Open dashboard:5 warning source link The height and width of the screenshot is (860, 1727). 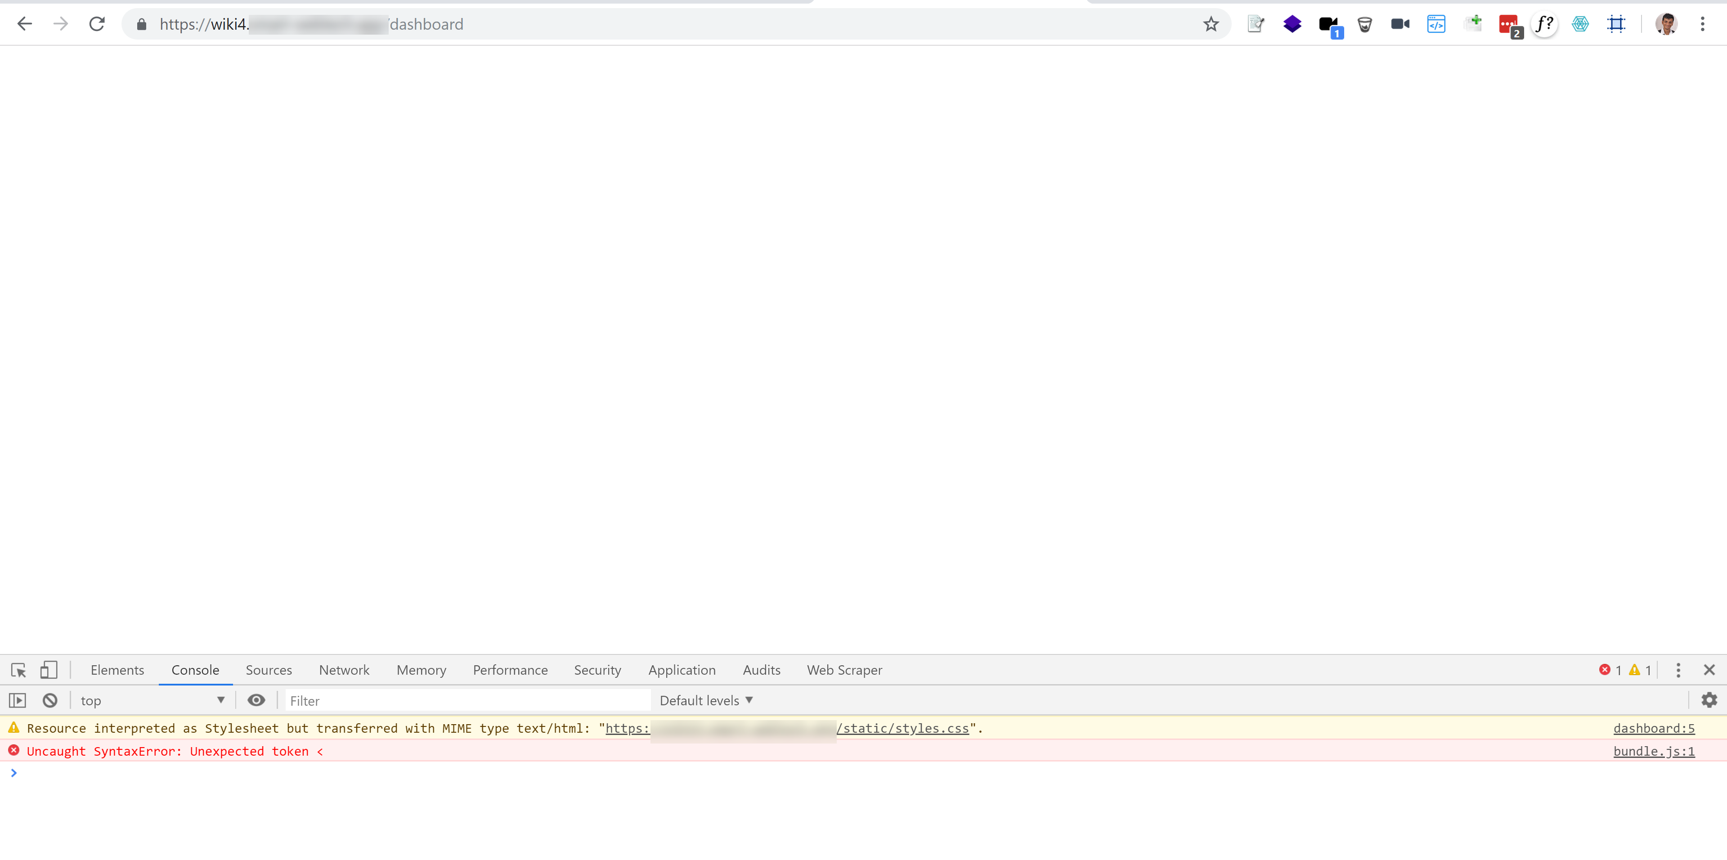(1653, 728)
